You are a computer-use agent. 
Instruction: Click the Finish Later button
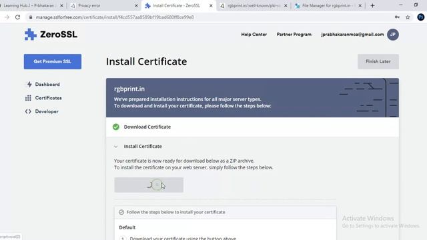click(x=378, y=61)
